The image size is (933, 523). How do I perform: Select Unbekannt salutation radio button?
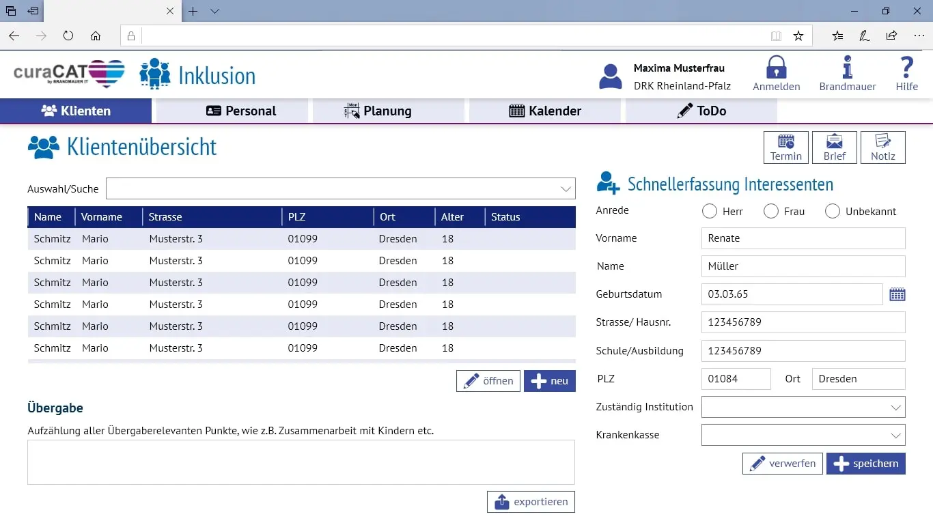click(832, 212)
